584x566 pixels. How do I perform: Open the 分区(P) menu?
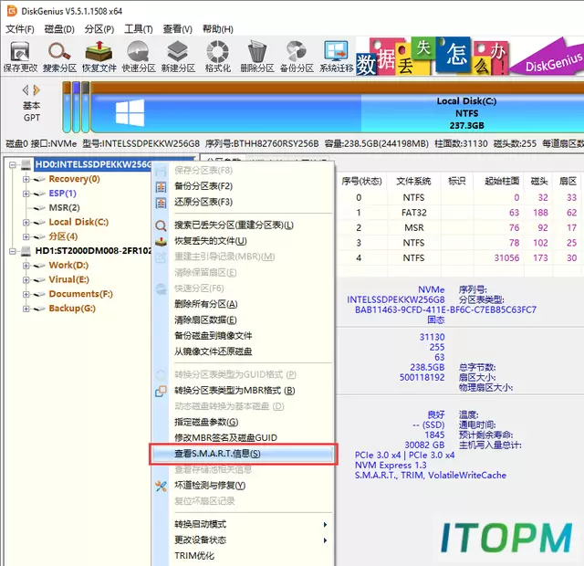pos(99,29)
